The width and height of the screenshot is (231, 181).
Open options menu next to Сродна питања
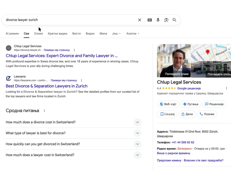pos(44,111)
